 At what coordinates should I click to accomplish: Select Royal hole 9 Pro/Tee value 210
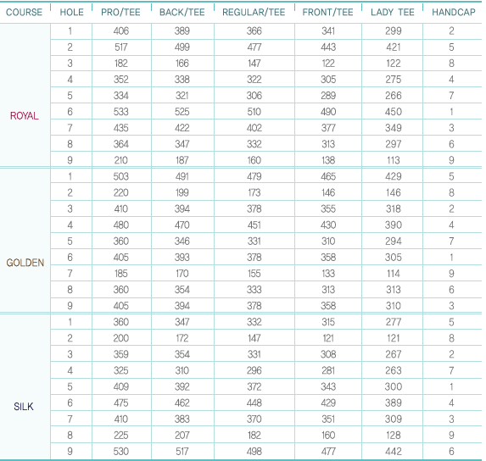tap(121, 160)
